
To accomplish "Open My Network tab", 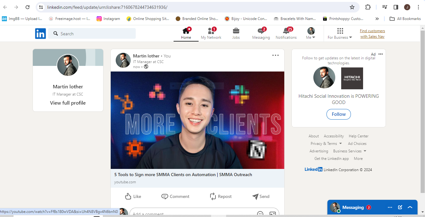I will point(211,33).
